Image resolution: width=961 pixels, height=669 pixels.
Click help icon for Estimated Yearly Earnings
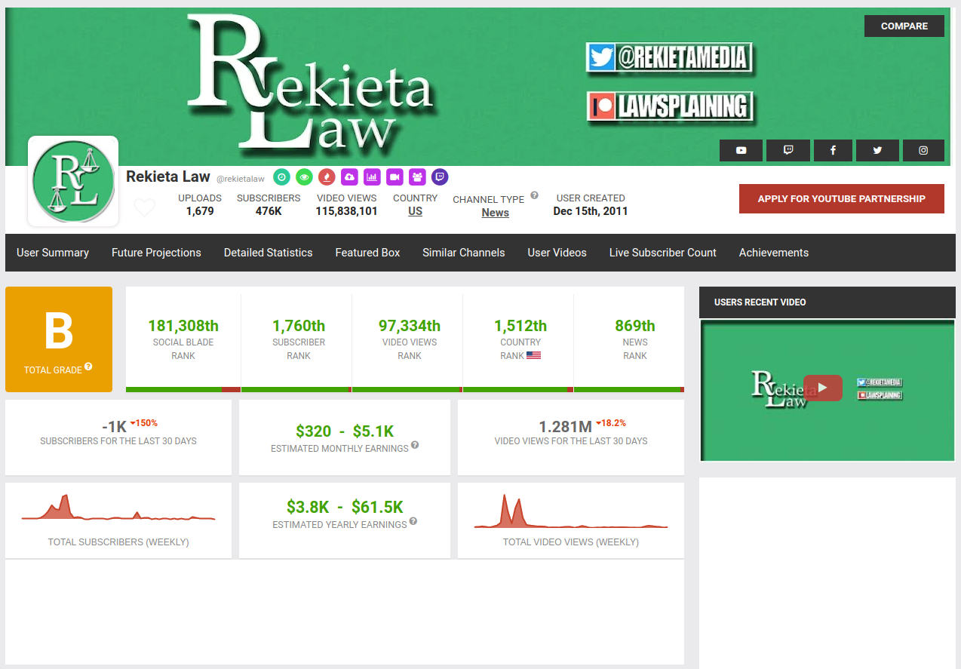click(x=413, y=521)
